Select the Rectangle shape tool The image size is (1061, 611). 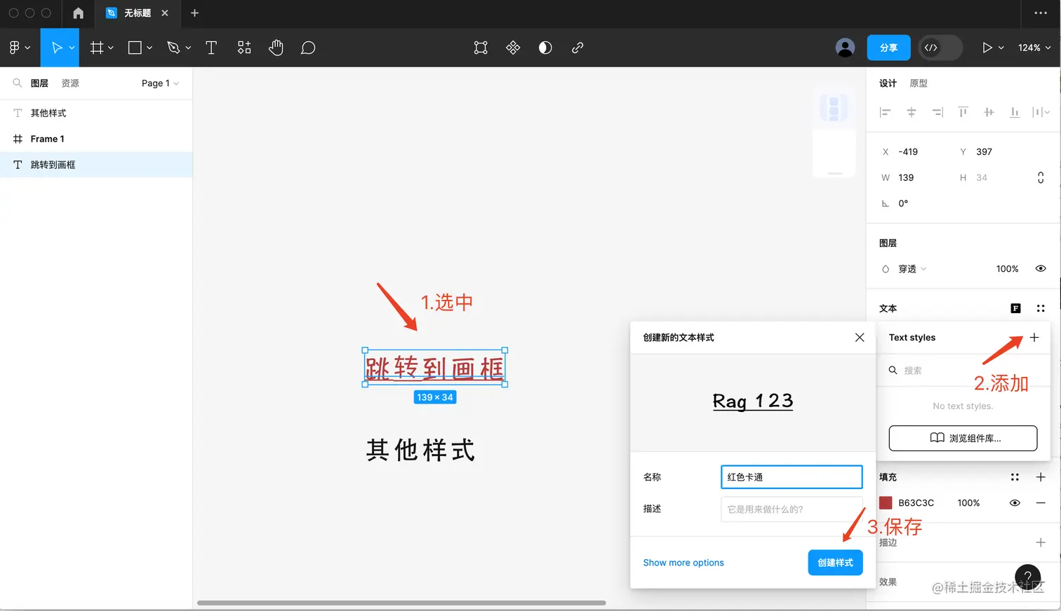point(135,48)
